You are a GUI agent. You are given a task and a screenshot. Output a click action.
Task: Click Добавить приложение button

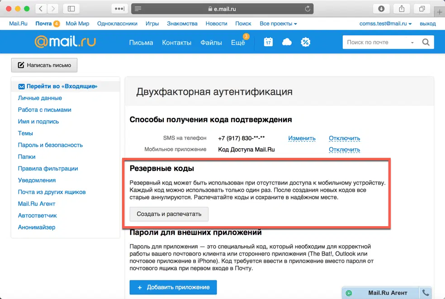tap(173, 287)
